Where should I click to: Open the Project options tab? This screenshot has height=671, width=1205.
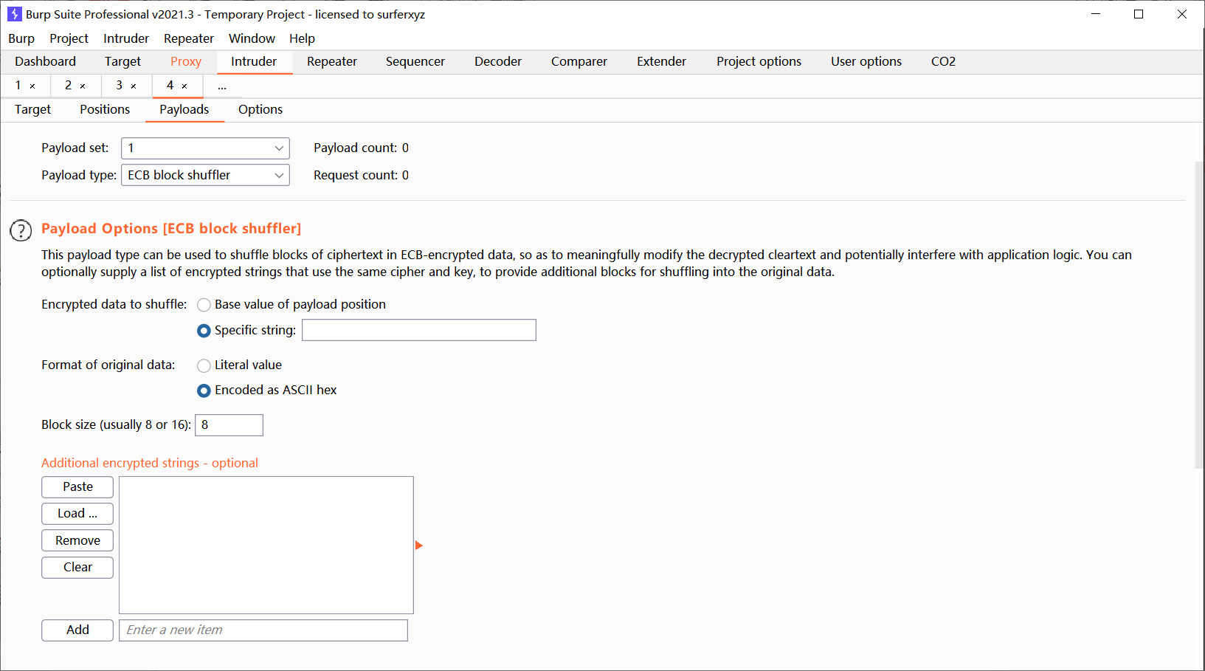coord(759,62)
